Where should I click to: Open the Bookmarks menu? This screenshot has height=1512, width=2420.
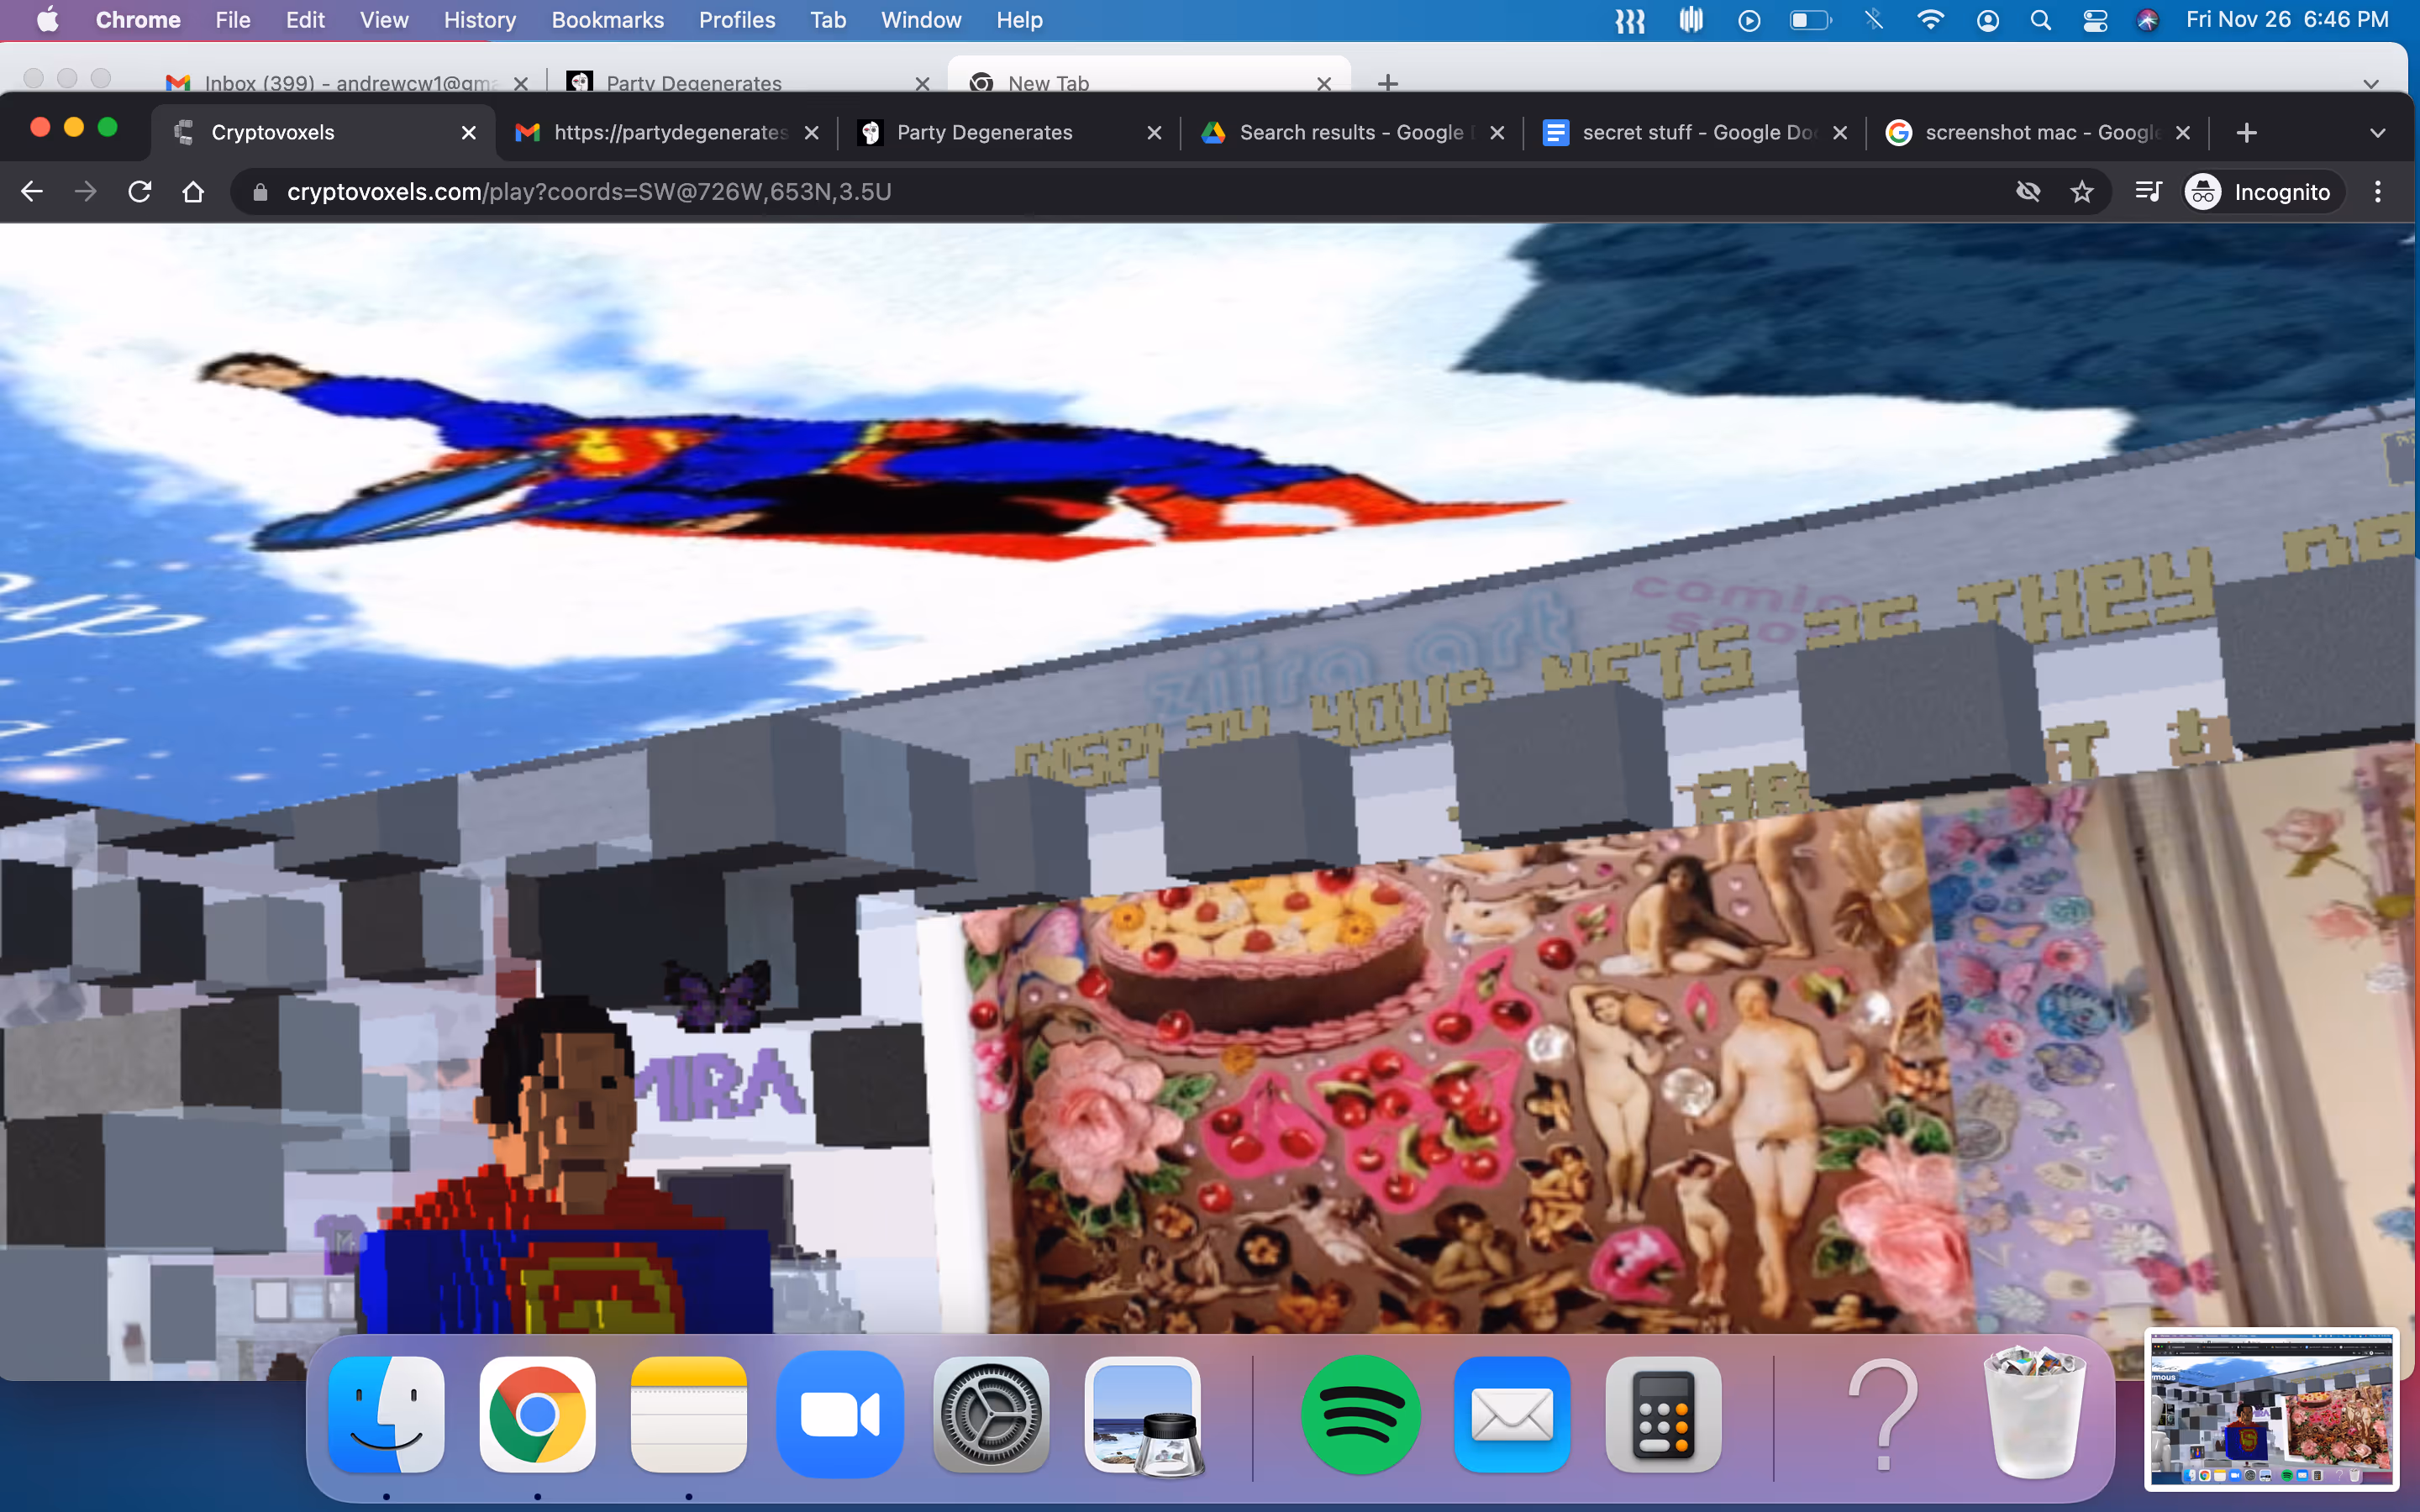(x=607, y=20)
